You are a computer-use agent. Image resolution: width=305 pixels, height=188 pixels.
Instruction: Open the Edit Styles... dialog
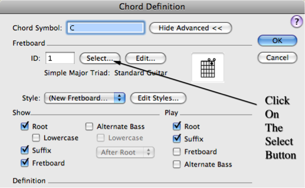pyautogui.click(x=158, y=98)
